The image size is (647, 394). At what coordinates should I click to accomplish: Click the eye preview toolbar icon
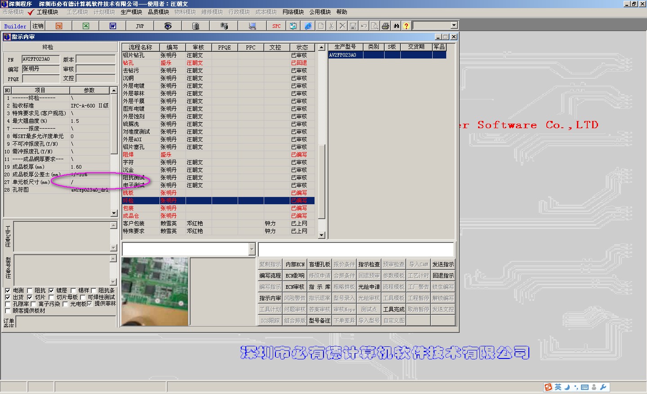tap(168, 26)
